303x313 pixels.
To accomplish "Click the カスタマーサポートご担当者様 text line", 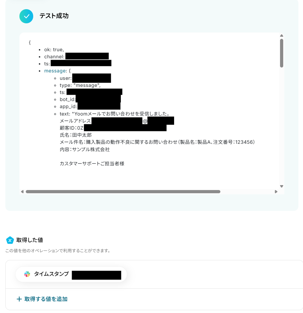I will (92, 164).
